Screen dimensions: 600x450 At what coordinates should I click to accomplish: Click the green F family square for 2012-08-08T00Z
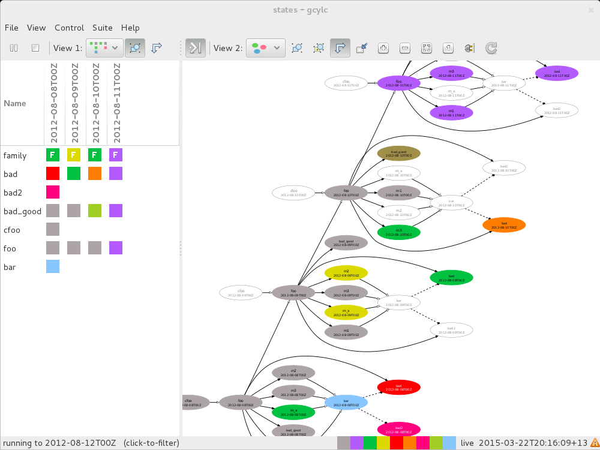(x=53, y=155)
